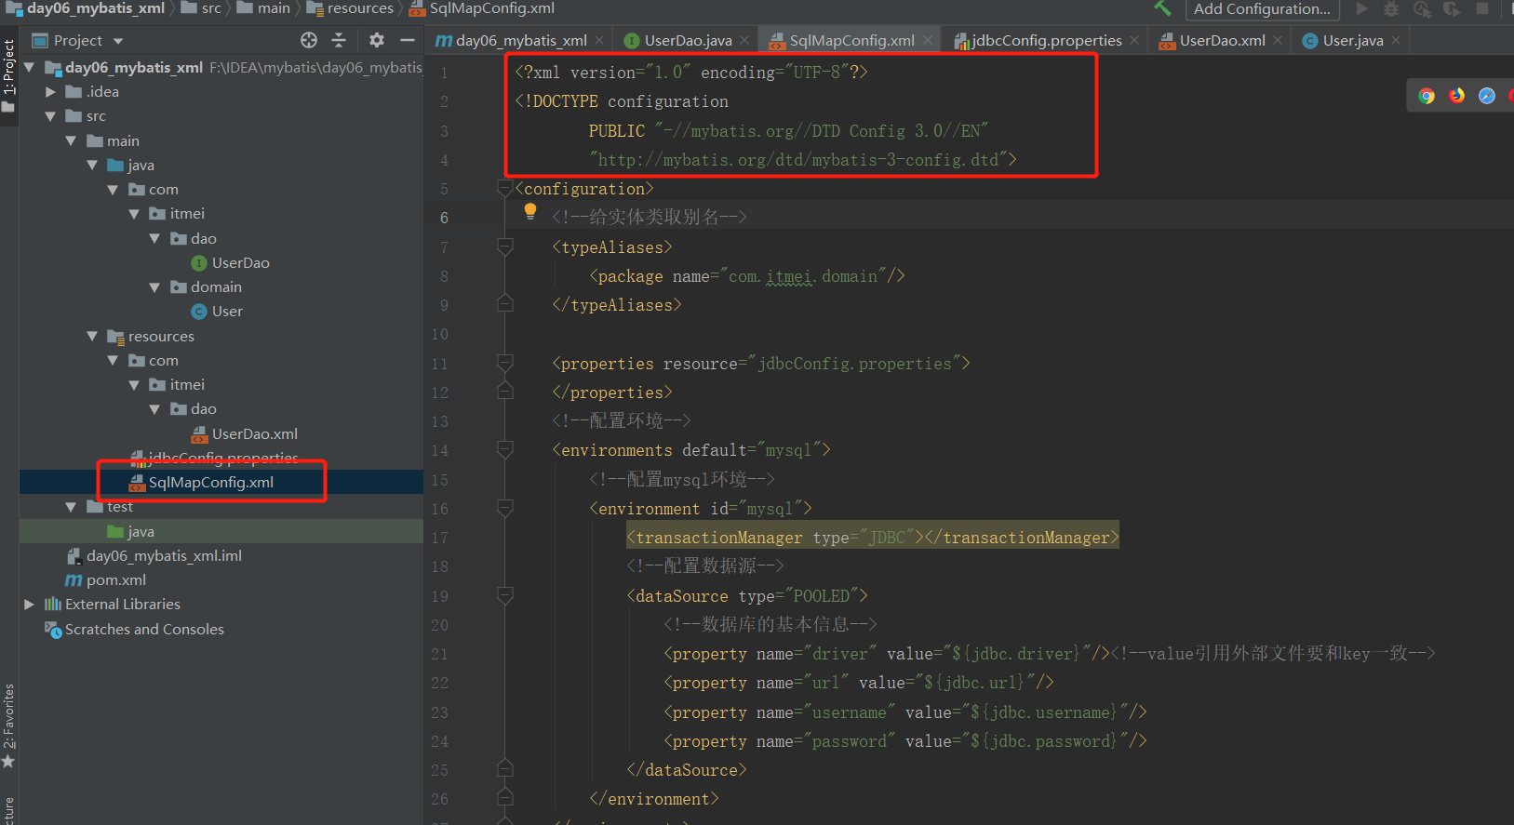This screenshot has height=825, width=1514.
Task: Switch to the UserDao.java tab
Action: 688,40
